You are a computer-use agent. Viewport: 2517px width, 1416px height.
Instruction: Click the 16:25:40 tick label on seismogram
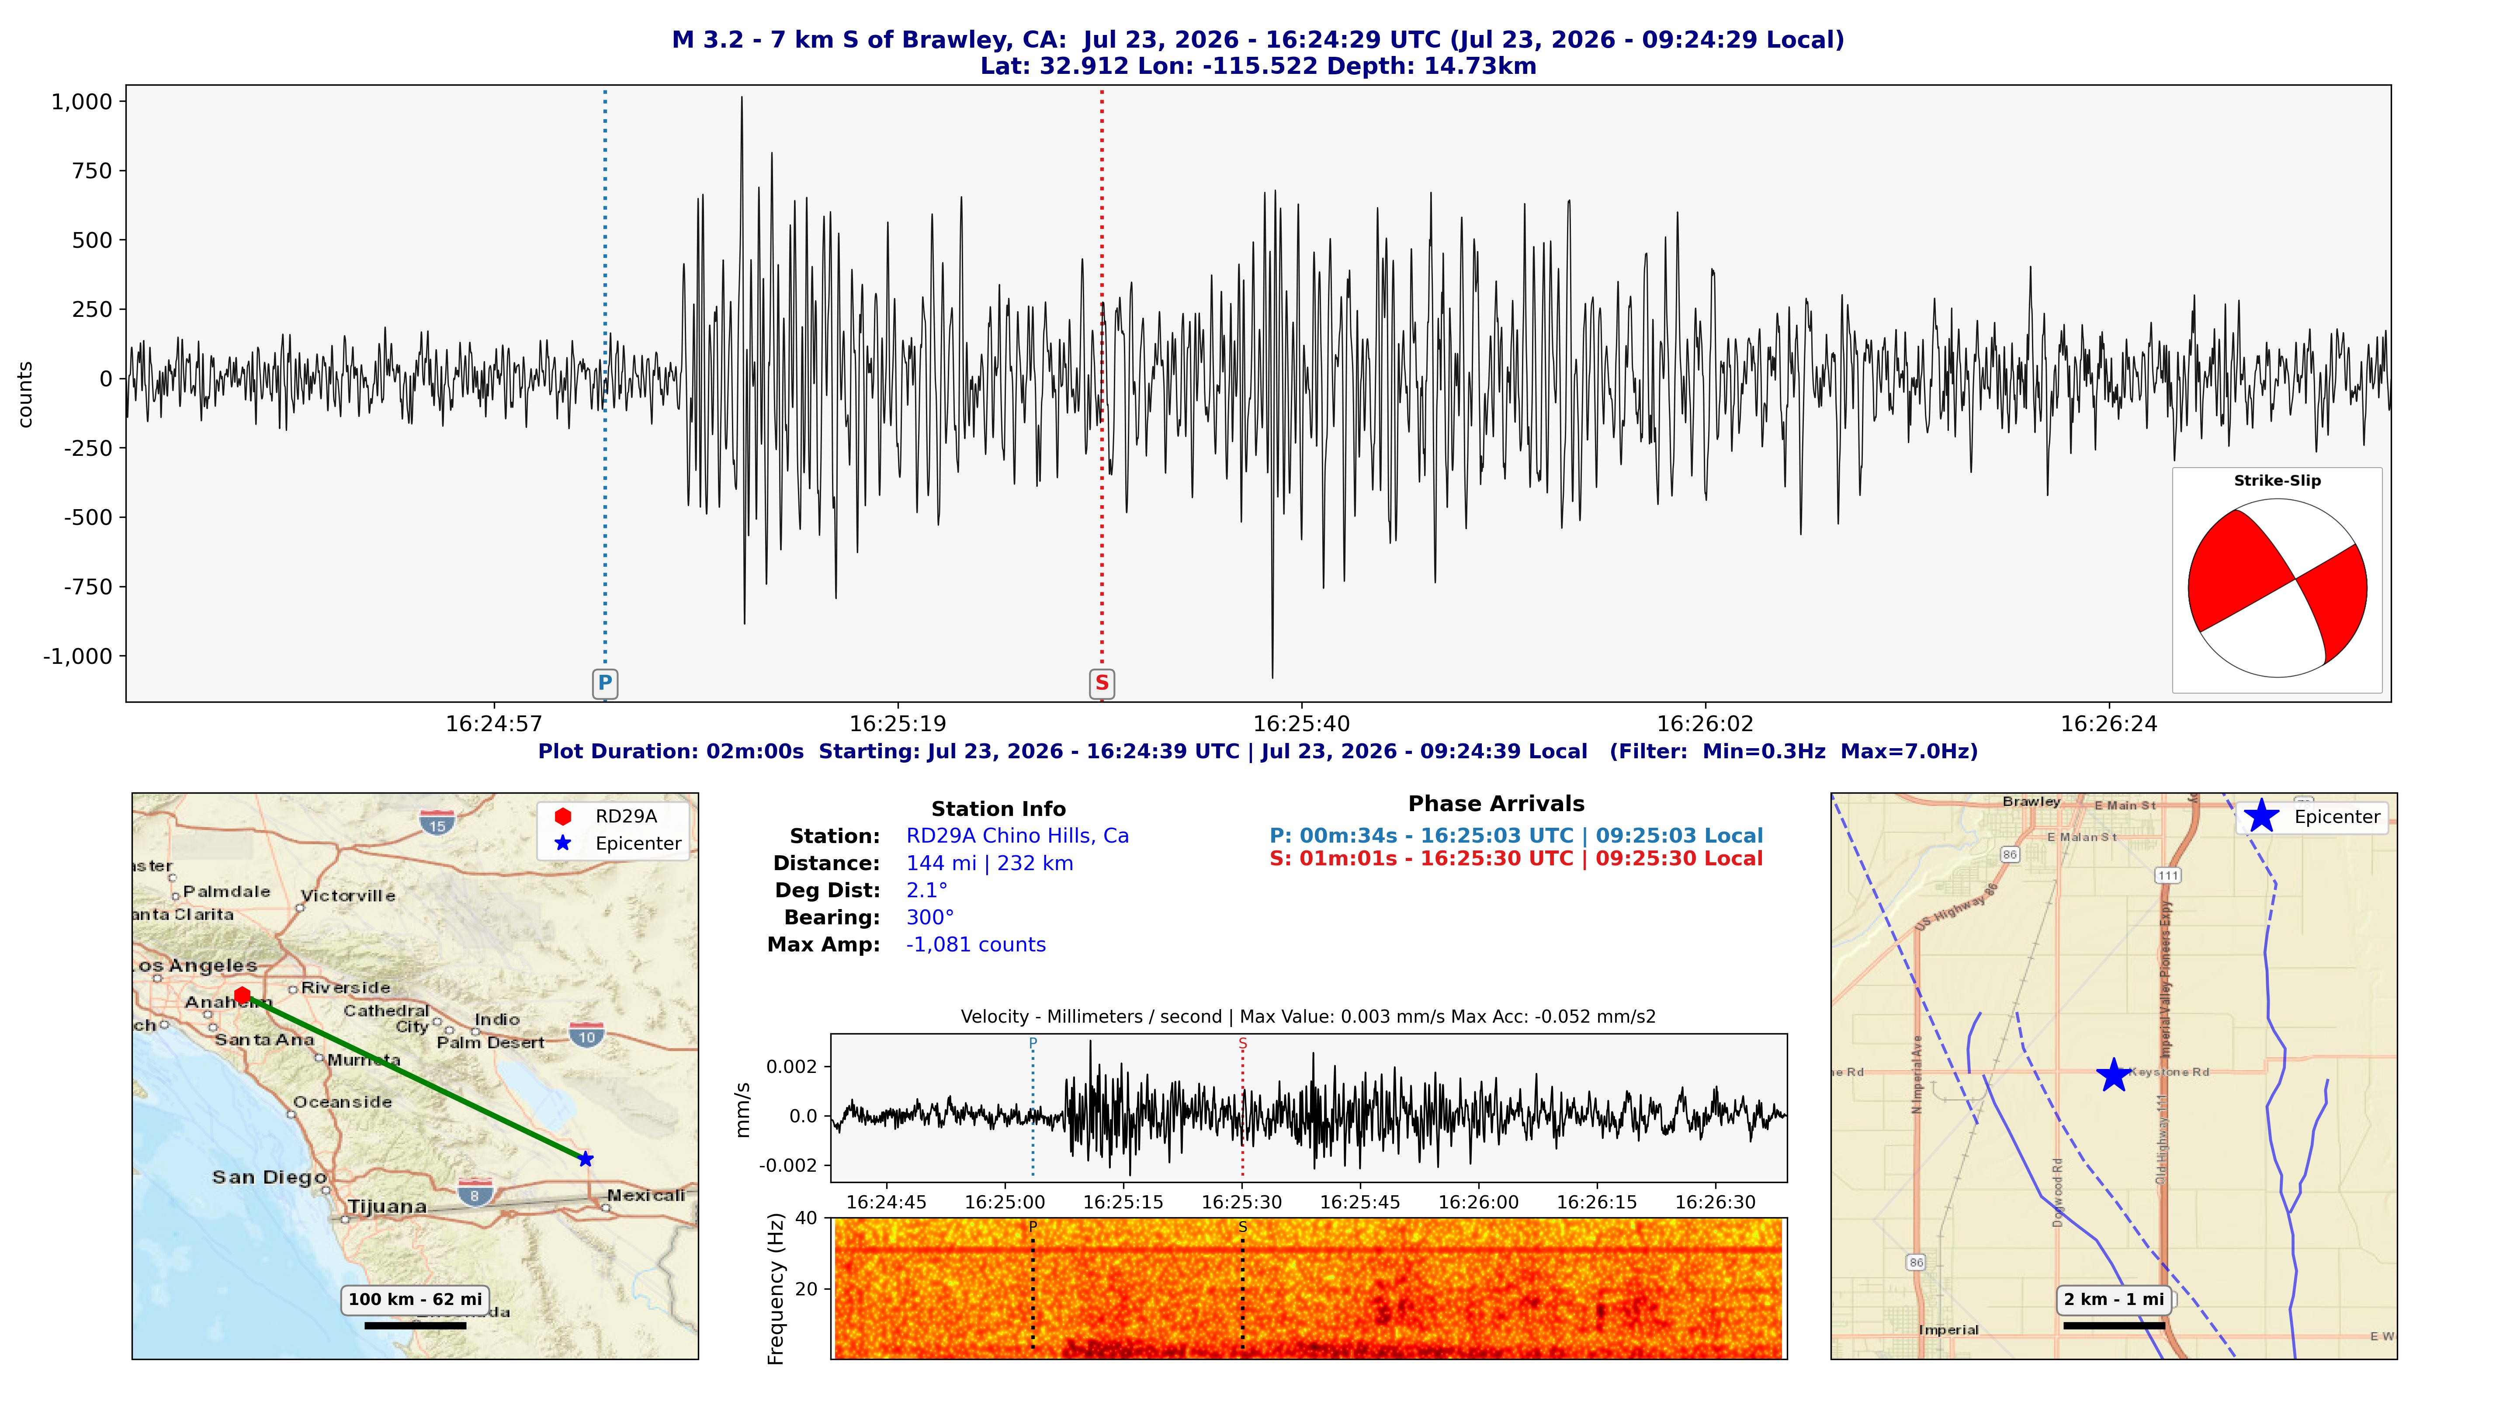[x=1301, y=724]
